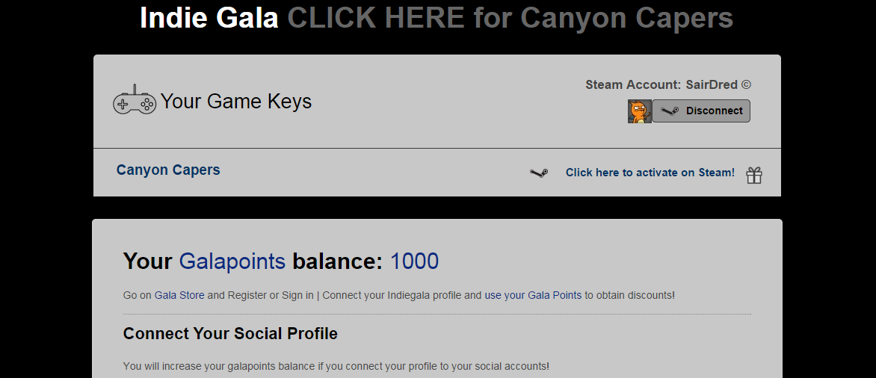Click the Connect Your Social Profile heading
This screenshot has width=876, height=378.
[230, 333]
